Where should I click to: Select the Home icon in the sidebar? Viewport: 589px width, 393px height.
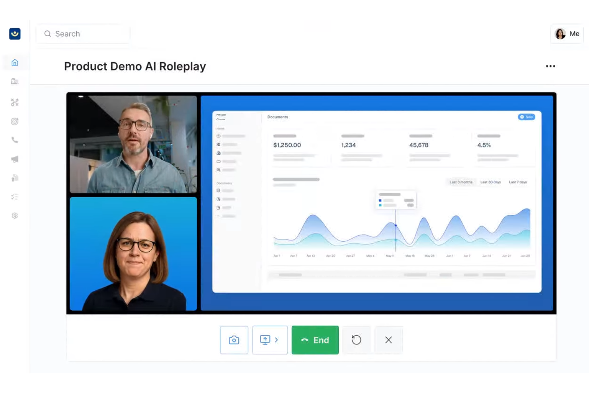pyautogui.click(x=15, y=63)
